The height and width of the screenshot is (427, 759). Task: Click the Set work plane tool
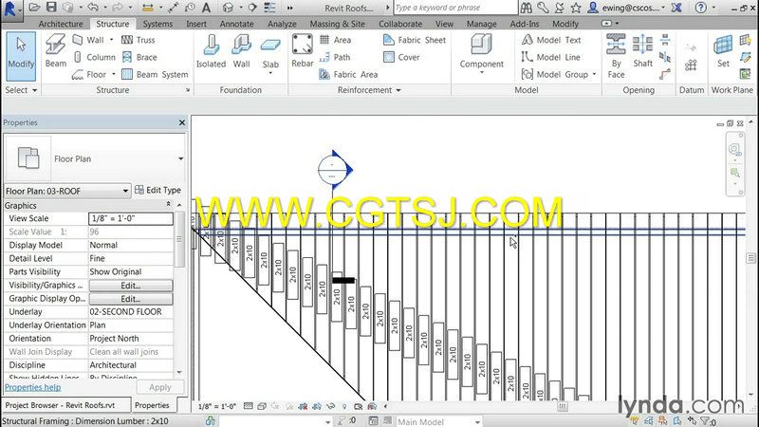click(x=723, y=50)
